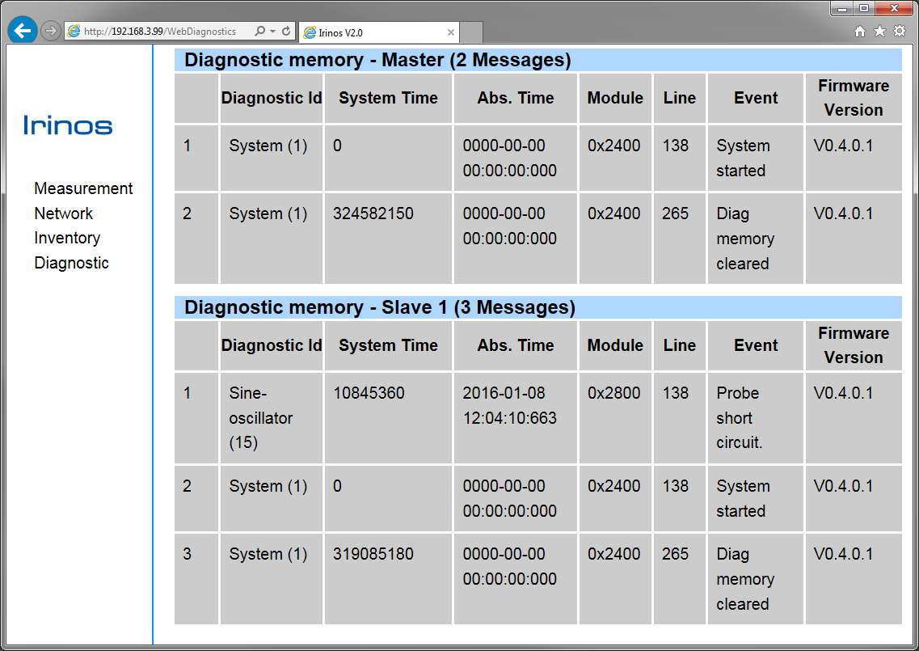Image resolution: width=919 pixels, height=651 pixels.
Task: Click Slave 1 'System started' event cell
Action: 756,498
